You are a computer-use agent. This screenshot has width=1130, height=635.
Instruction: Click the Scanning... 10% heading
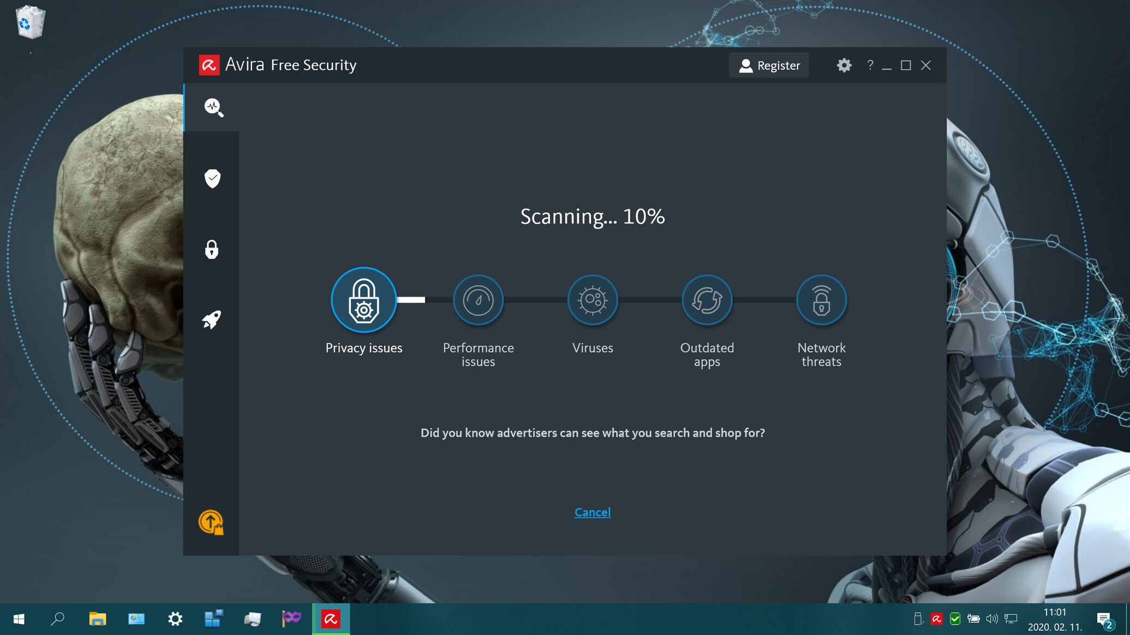[x=593, y=216]
